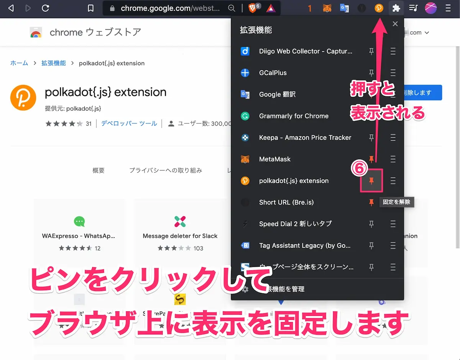This screenshot has height=360, width=460.
Task: Pin Tag Assistant Legacy to the toolbar
Action: [x=371, y=245]
